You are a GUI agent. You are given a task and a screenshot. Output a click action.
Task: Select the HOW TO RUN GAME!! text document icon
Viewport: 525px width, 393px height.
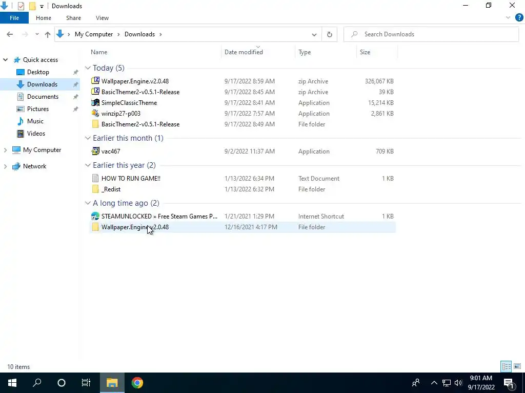(x=95, y=178)
